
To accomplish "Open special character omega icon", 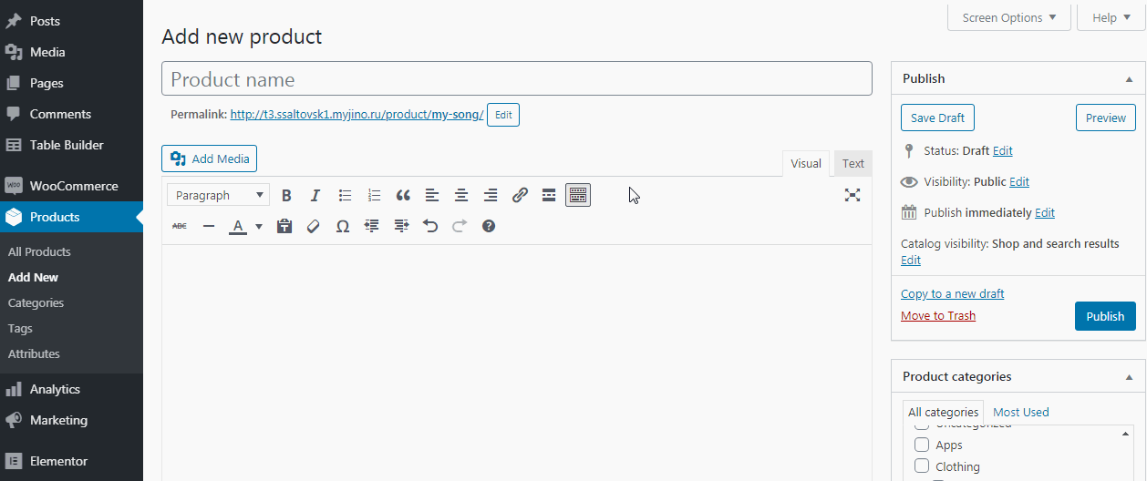I will 343,226.
